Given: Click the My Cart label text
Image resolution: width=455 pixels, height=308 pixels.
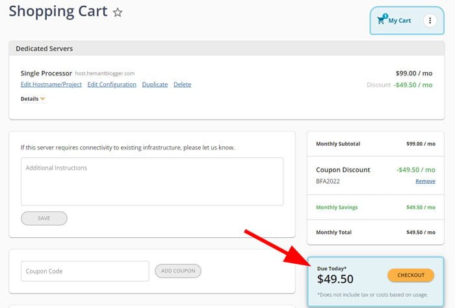Looking at the screenshot, I should pyautogui.click(x=400, y=21).
